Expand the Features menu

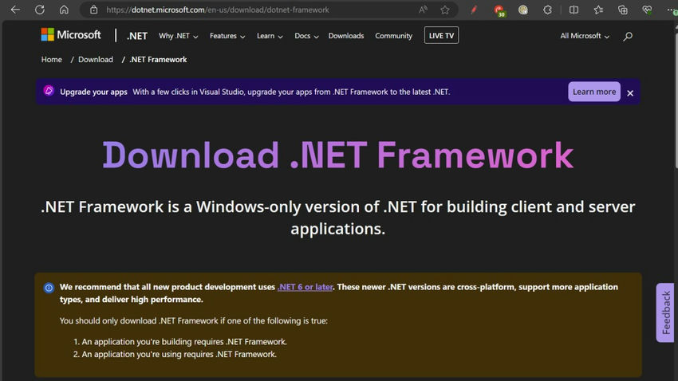[x=227, y=36]
